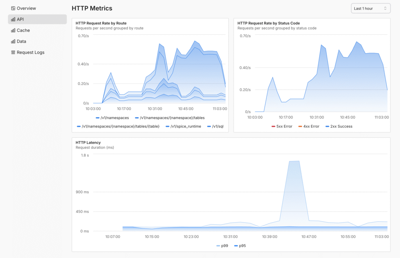
Task: Click the red 5xx Error legend swatch
Action: tap(273, 126)
